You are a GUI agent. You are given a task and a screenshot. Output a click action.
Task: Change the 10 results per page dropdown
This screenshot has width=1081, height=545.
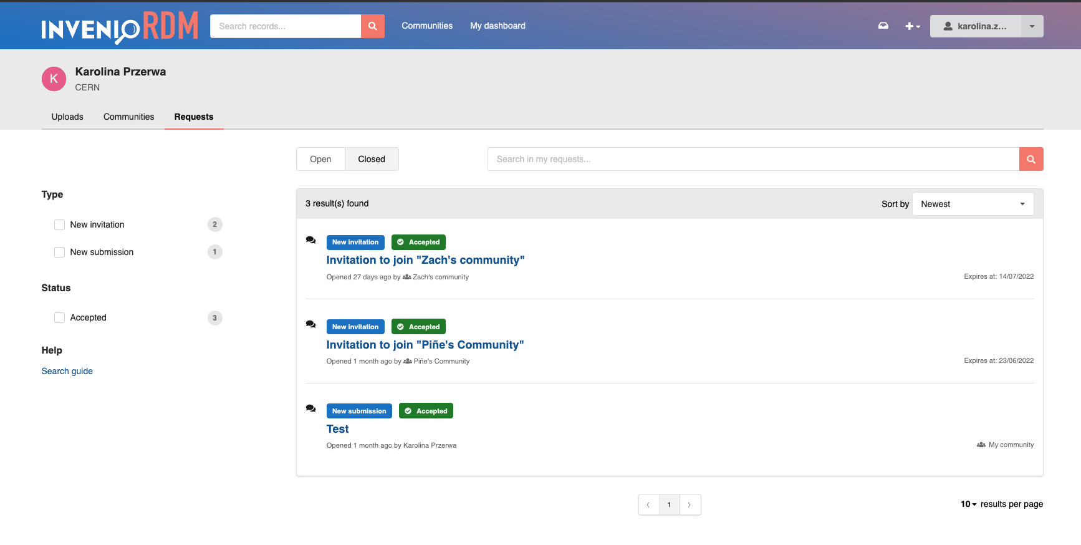968,504
